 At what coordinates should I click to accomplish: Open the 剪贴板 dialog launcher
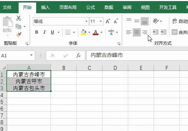pyautogui.click(x=27, y=44)
